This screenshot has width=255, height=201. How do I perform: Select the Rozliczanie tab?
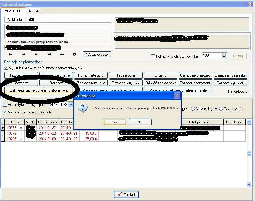(x=13, y=11)
